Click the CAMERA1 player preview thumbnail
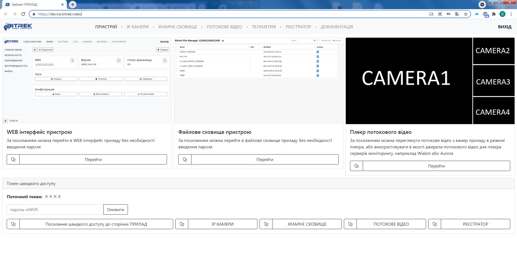 409,81
